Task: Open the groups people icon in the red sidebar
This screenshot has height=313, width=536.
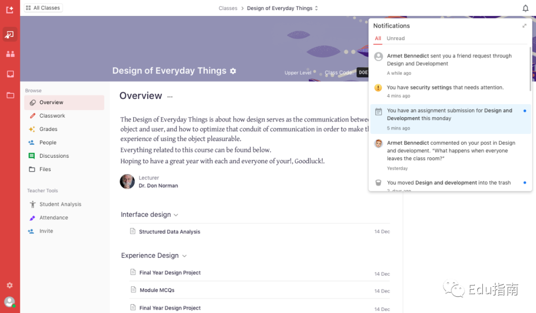Action: click(10, 54)
